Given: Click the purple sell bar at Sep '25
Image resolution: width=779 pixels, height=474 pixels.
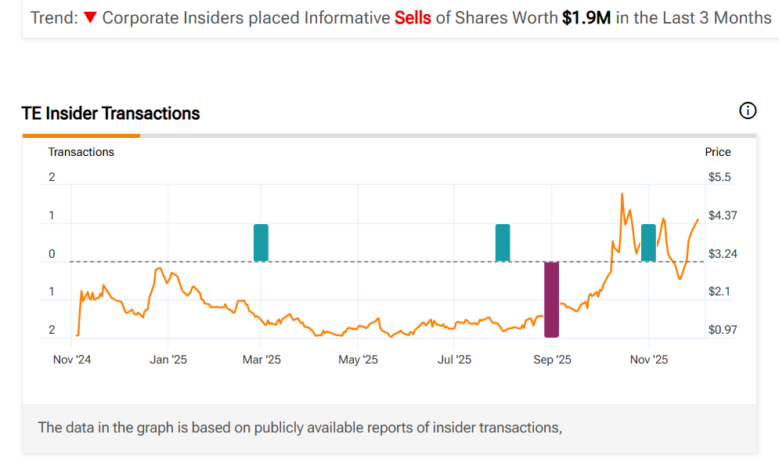Looking at the screenshot, I should pyautogui.click(x=552, y=299).
